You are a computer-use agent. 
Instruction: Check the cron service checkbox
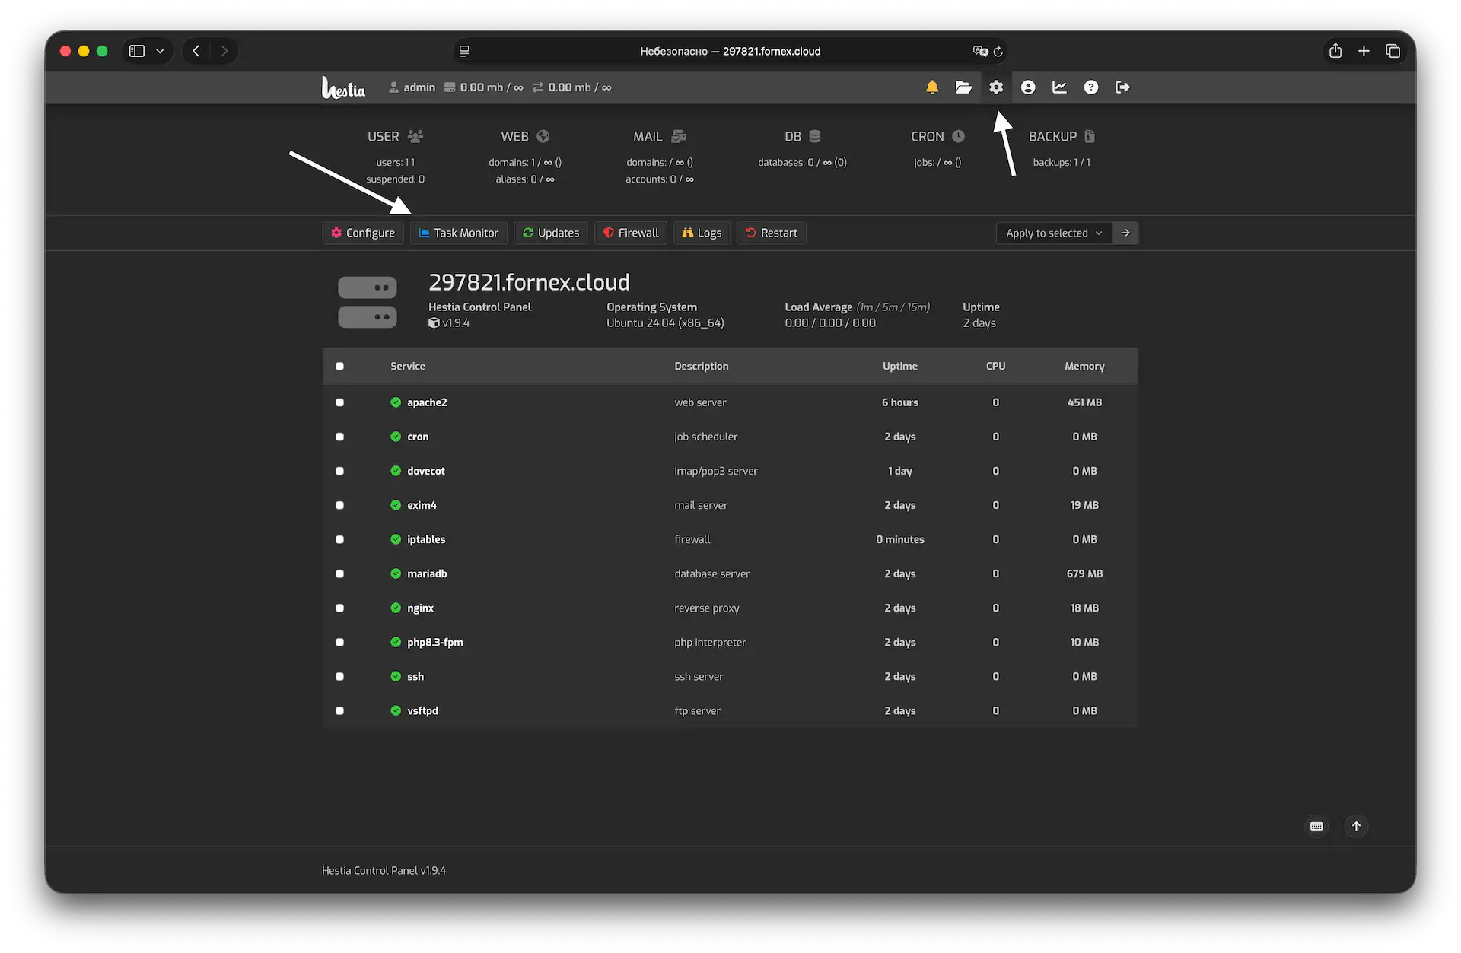[x=339, y=437]
